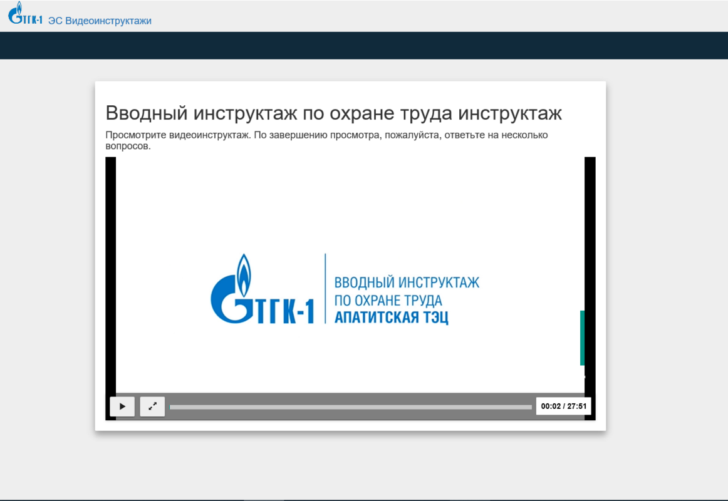728x501 pixels.
Task: Play the video briefing
Action: pos(122,406)
